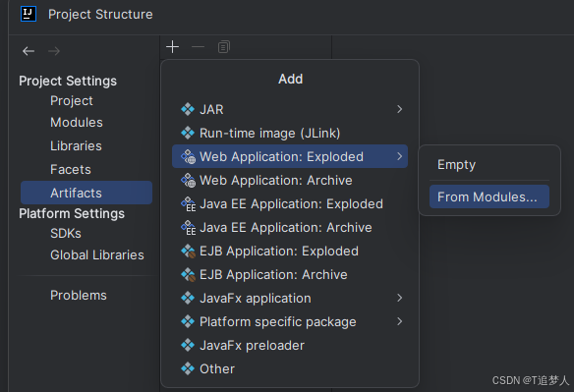574x392 pixels.
Task: Expand the JAR submenu chevron
Action: [x=399, y=109]
